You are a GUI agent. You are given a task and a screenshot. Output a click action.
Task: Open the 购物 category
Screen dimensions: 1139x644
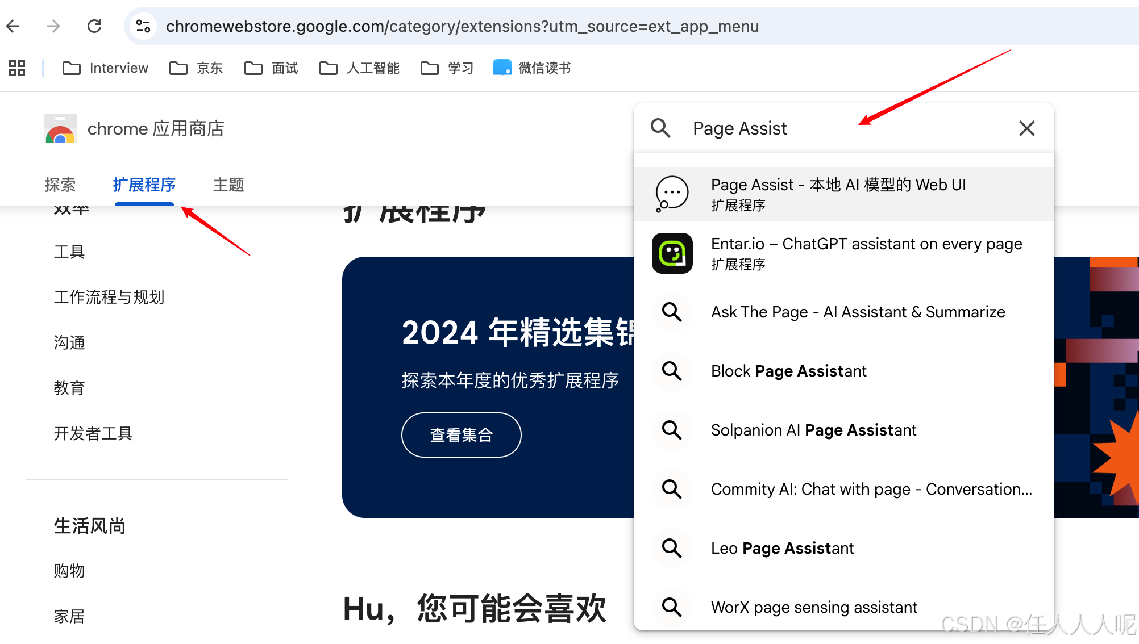coord(69,571)
